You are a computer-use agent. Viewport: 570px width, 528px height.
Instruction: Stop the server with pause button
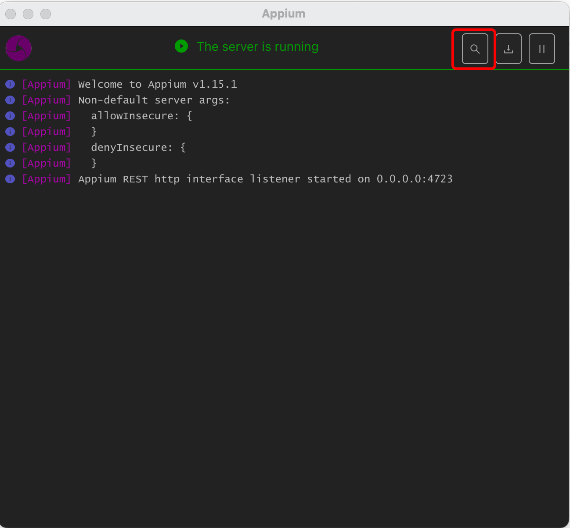[x=542, y=49]
